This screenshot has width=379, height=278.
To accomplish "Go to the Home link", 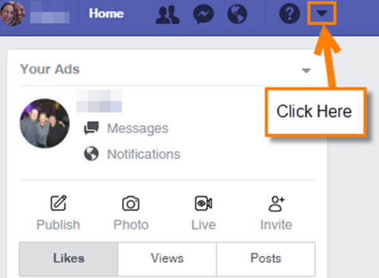I will (106, 13).
